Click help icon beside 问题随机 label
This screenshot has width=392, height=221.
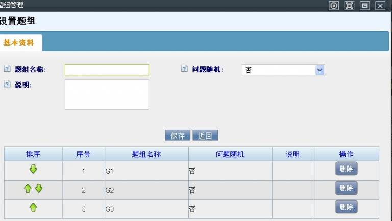[184, 69]
